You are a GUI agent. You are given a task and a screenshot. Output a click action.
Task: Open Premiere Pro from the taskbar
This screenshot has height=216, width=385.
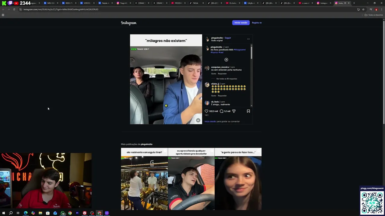coord(77,213)
